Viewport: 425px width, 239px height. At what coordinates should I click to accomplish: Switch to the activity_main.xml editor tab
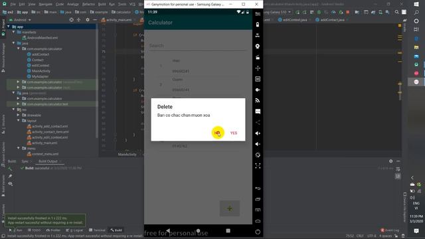(117, 20)
